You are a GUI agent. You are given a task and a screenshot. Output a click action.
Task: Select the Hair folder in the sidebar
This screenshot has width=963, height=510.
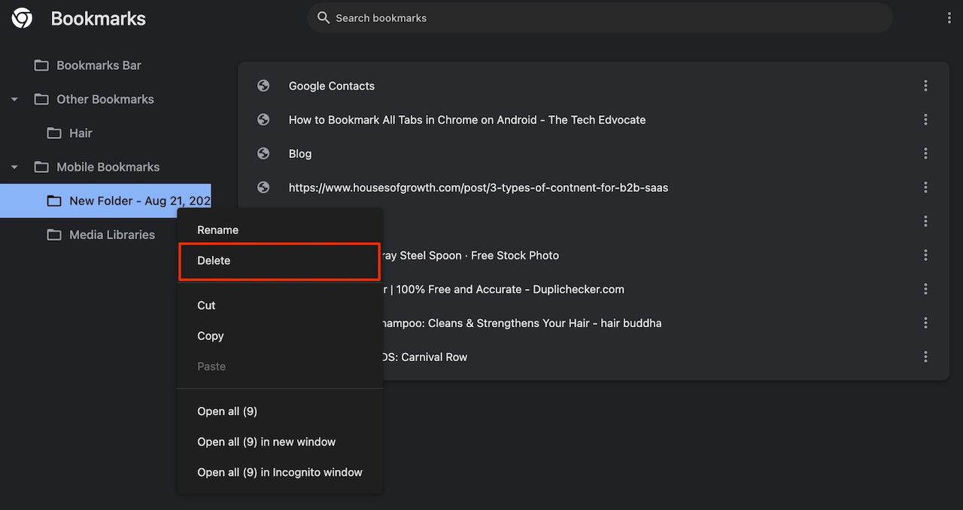point(80,132)
